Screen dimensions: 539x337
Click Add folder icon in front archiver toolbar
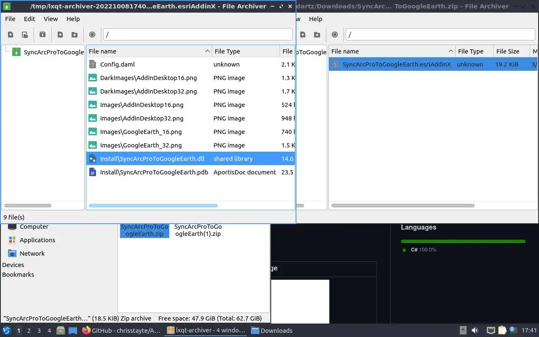pos(75,35)
